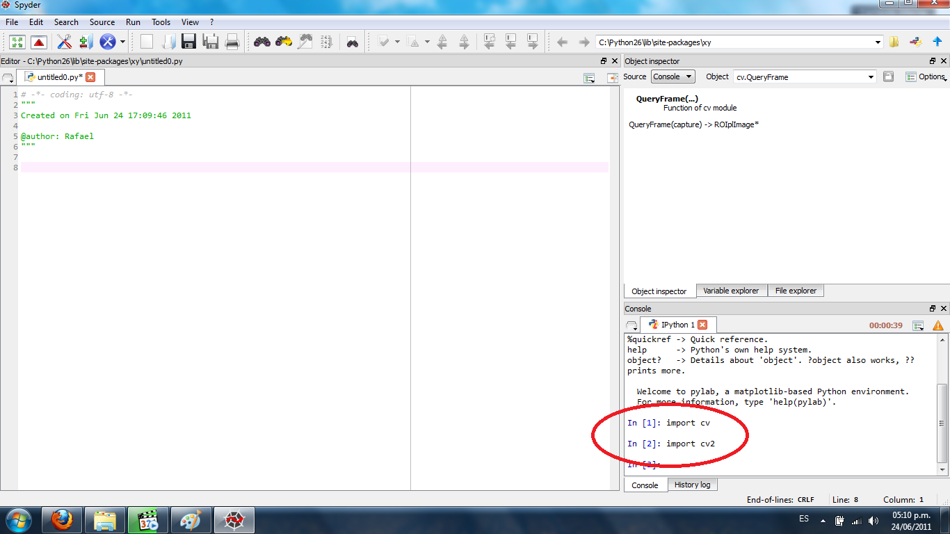Click the back arrow in directory toolbar
The height and width of the screenshot is (534, 950).
coord(563,42)
